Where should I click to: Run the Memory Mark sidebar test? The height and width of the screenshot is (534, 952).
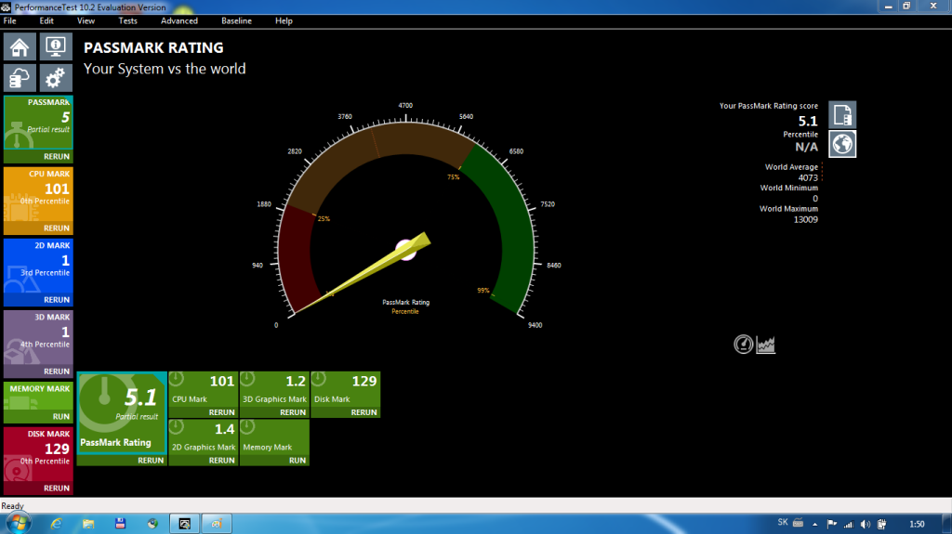tap(61, 417)
